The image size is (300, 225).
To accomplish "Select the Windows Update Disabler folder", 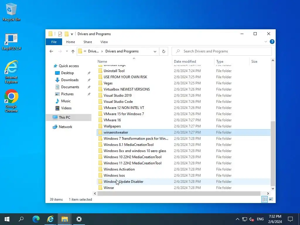I will 183,182.
